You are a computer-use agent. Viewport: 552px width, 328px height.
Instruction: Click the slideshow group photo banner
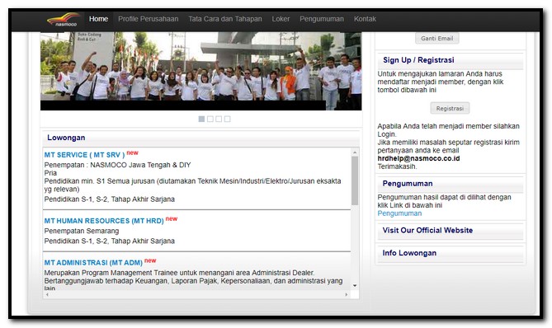pos(201,71)
